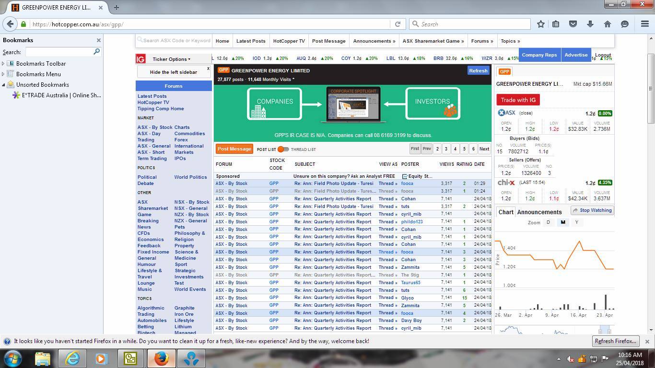655x368 pixels.
Task: Open a new tab with plus icon
Action: click(116, 7)
